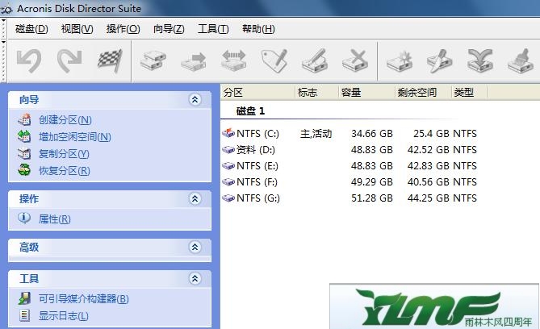Viewport: 540px width, 329px height.
Task: Click the 主,活动 flag cell
Action: [316, 133]
